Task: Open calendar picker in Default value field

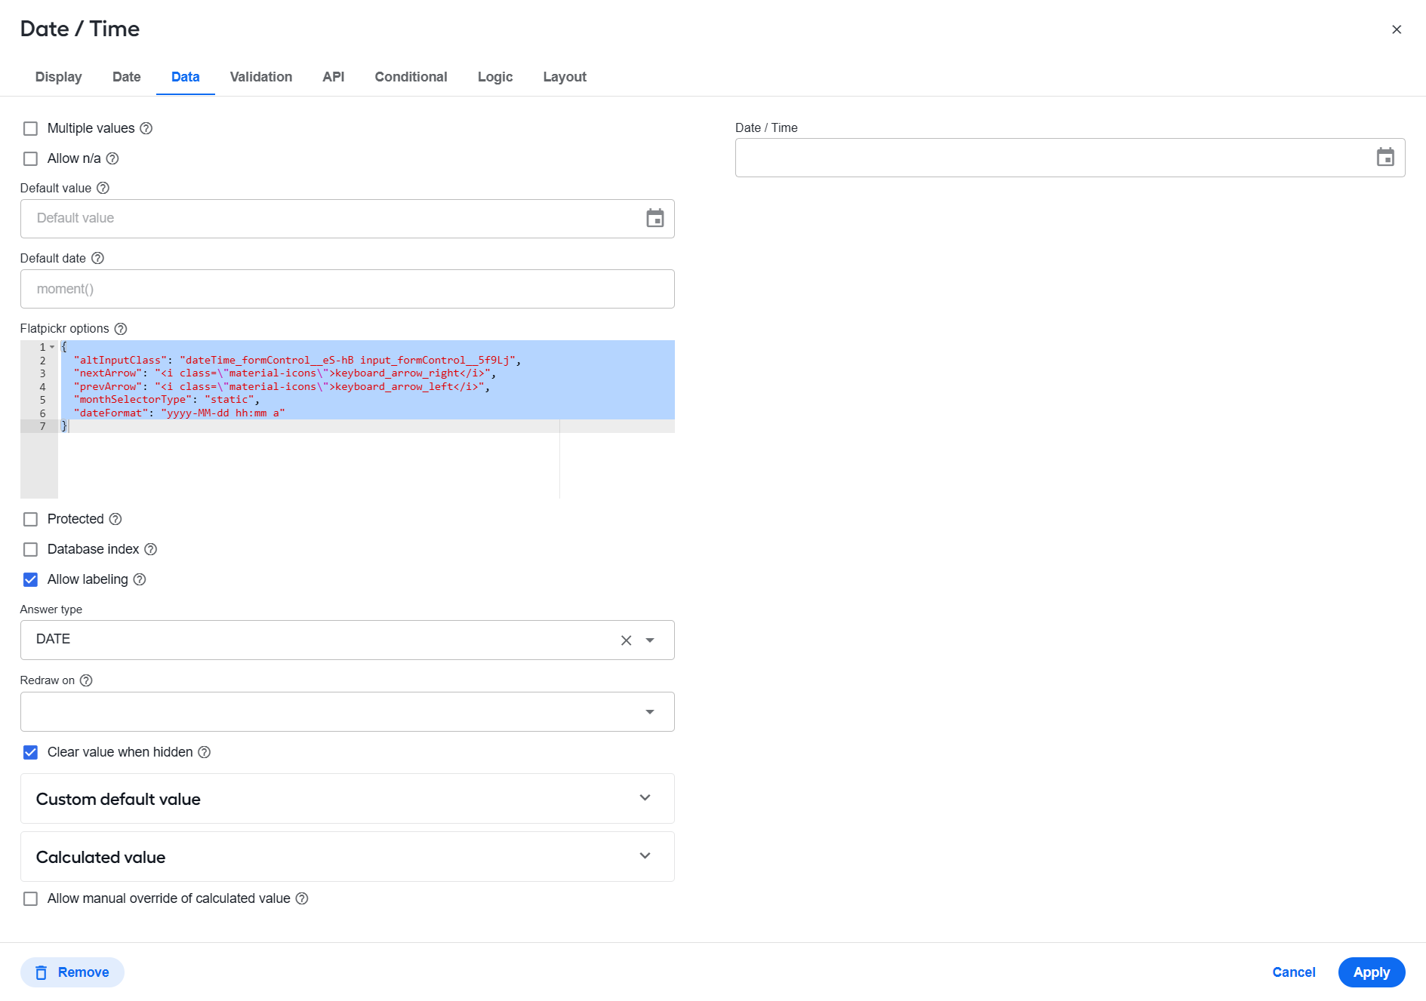Action: click(x=655, y=218)
